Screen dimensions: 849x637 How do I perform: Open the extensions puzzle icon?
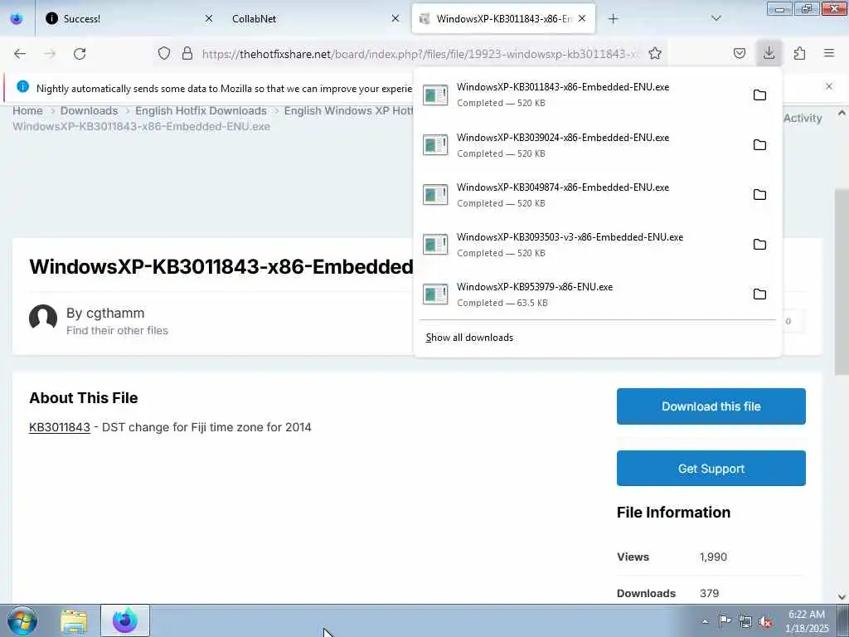(x=799, y=53)
